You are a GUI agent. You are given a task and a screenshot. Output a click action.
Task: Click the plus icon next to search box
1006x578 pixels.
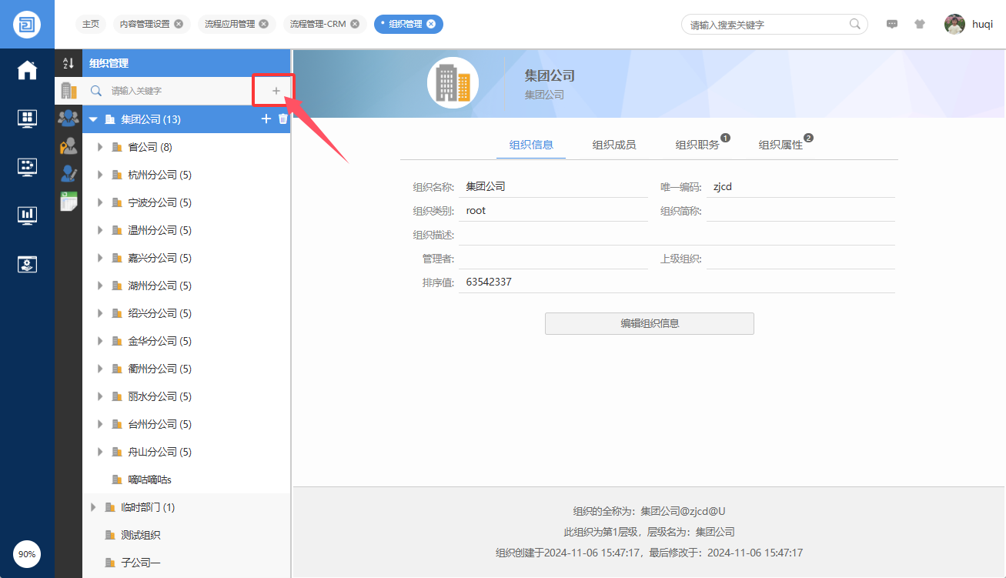[x=276, y=91]
